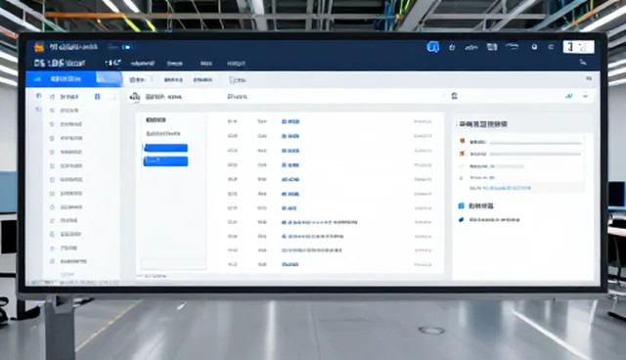
Task: Open the blue rounded icon in the top header
Action: 432,47
